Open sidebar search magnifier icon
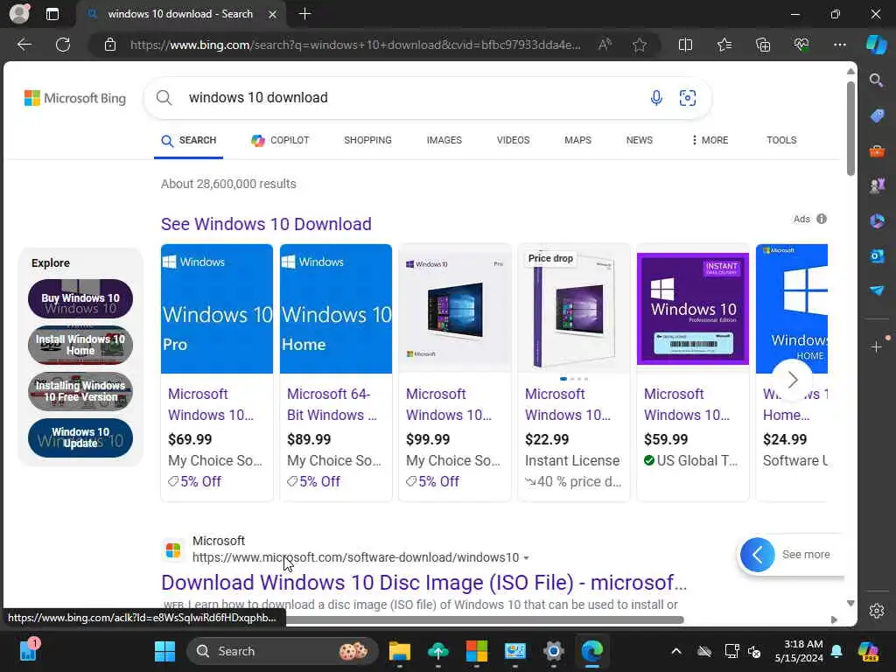 click(876, 80)
